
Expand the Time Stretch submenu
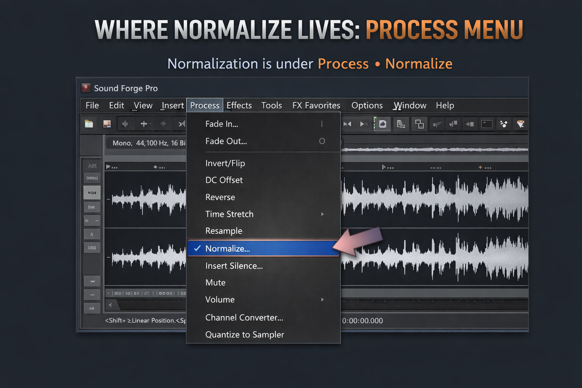[x=322, y=214]
